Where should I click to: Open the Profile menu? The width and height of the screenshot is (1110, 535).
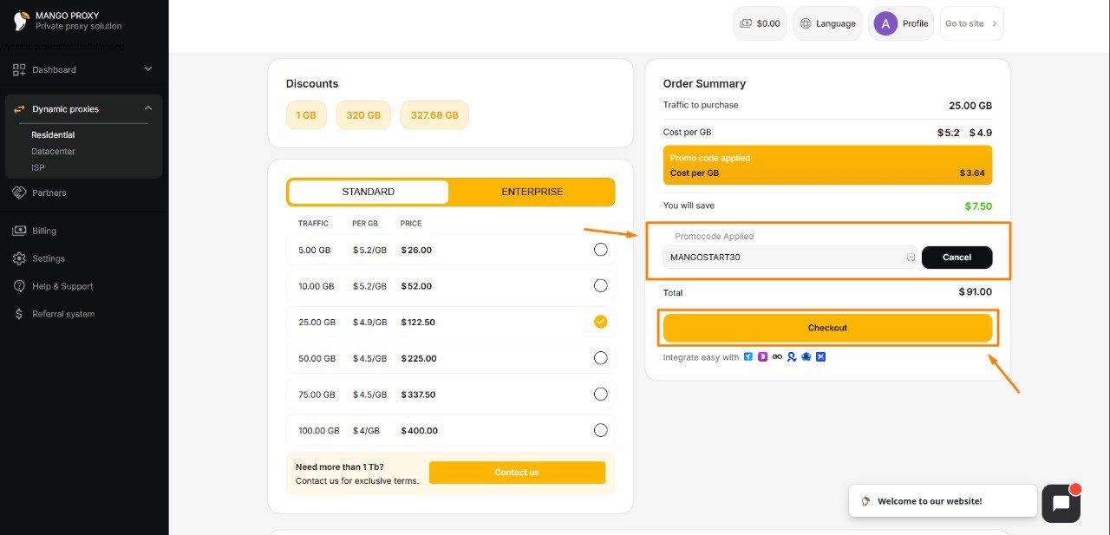(x=902, y=23)
